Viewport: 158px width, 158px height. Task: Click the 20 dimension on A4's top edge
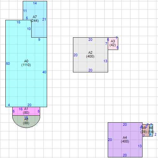point(125,125)
